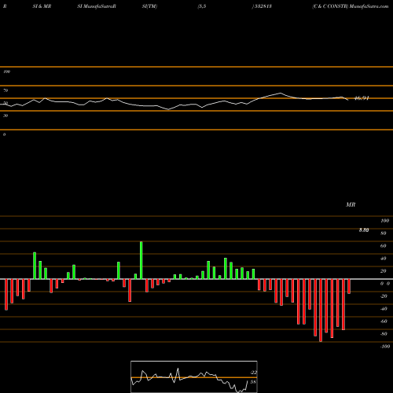The width and height of the screenshot is (393, 393).
Task: Click the MR panel title label
Action: click(351, 204)
